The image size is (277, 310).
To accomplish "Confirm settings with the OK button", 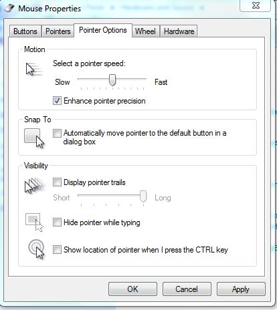I will pyautogui.click(x=132, y=289).
